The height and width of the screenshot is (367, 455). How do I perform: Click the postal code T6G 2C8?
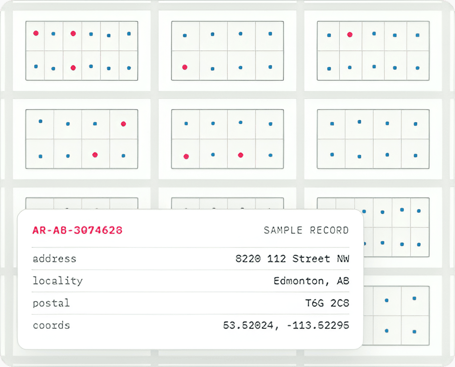[327, 303]
